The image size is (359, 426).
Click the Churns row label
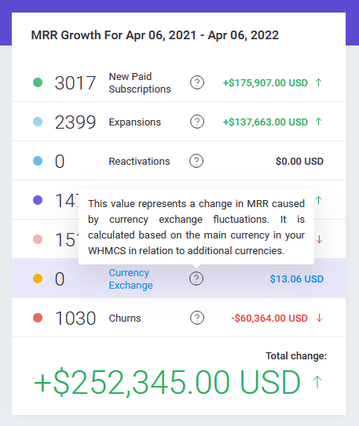pos(125,319)
